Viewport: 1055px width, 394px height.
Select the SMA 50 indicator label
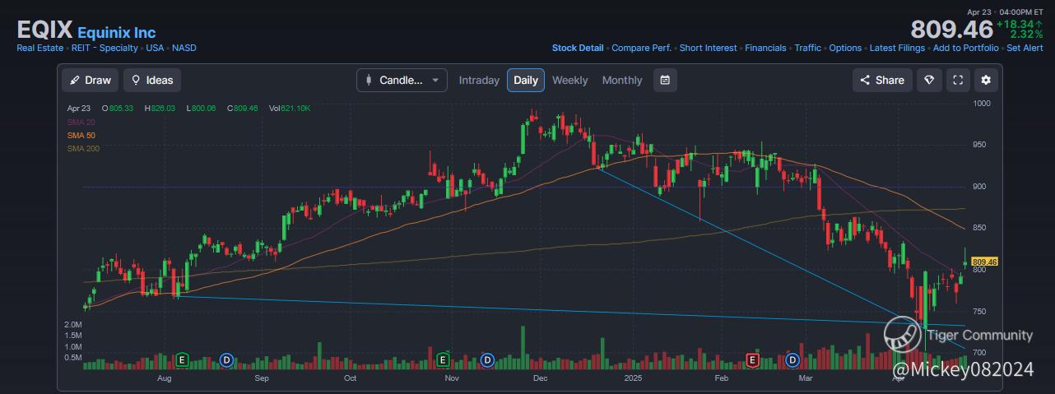pos(81,135)
